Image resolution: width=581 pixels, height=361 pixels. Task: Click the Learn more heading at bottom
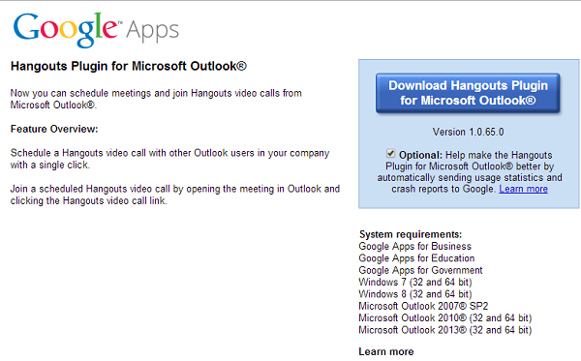pos(386,351)
